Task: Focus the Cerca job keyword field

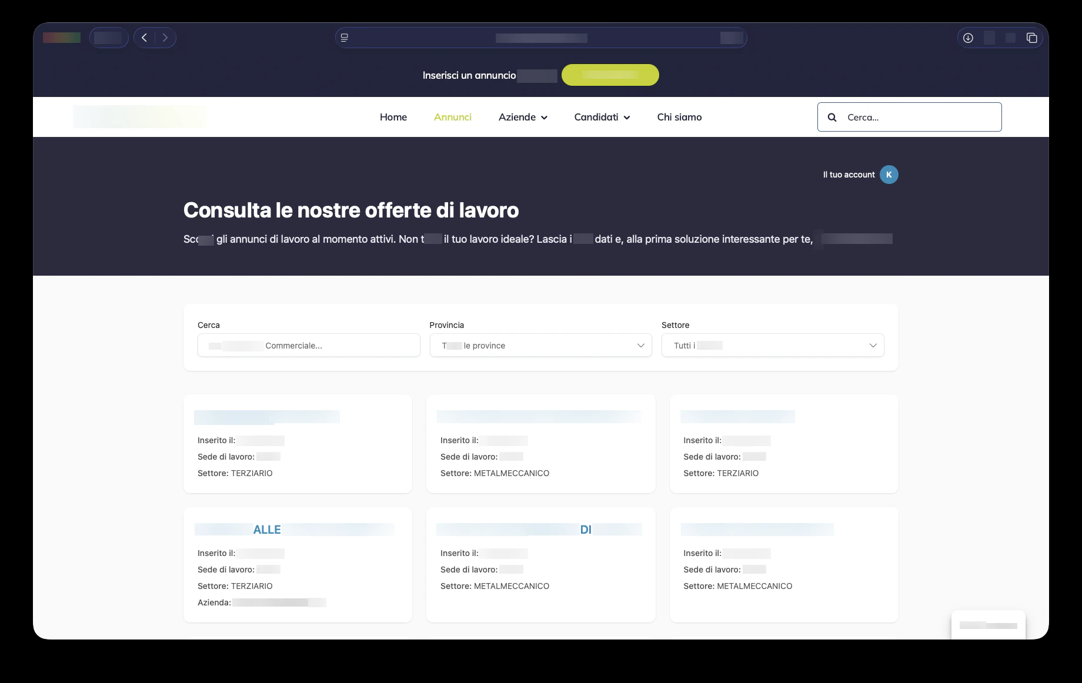Action: [x=309, y=345]
